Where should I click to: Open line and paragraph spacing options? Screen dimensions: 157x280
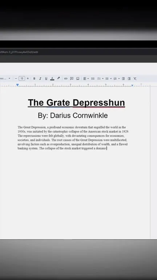point(93,79)
